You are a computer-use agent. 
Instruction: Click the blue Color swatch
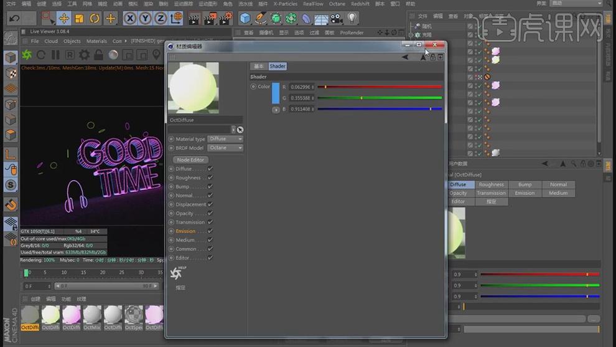point(276,93)
